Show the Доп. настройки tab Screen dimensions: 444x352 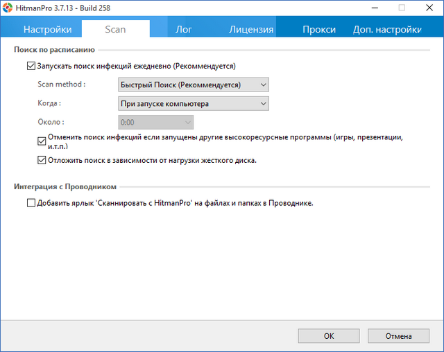[387, 29]
